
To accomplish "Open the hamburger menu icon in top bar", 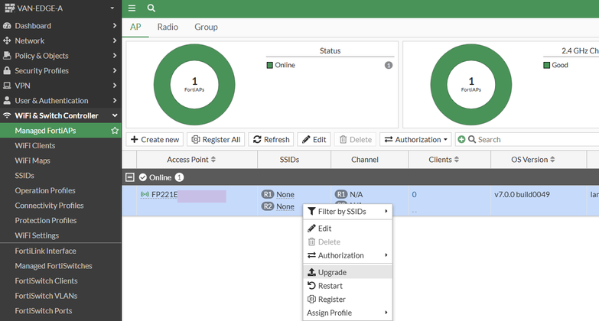I will coord(132,8).
